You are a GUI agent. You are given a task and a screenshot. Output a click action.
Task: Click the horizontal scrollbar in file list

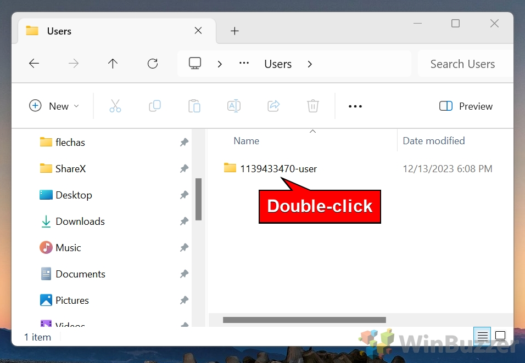[x=304, y=320]
